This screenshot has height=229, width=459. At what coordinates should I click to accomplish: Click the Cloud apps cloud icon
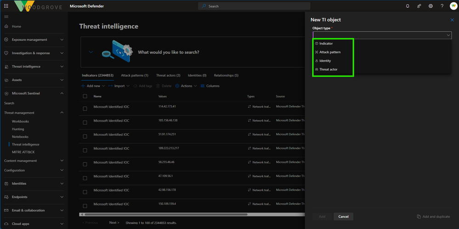pos(6,224)
